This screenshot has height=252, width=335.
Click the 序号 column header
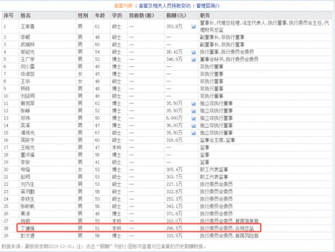pyautogui.click(x=9, y=15)
